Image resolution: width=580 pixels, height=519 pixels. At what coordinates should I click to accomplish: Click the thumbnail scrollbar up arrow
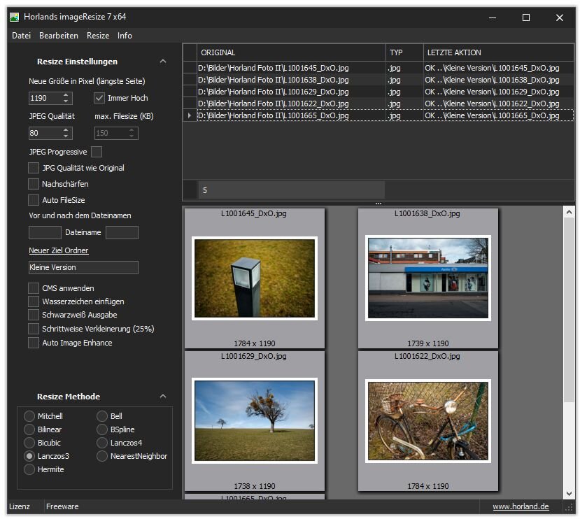[x=569, y=212]
